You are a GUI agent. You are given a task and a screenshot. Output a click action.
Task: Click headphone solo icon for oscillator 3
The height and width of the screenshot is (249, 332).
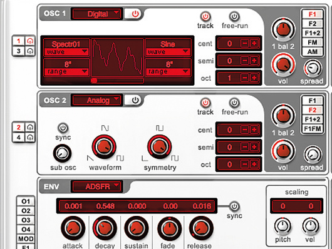(30, 51)
